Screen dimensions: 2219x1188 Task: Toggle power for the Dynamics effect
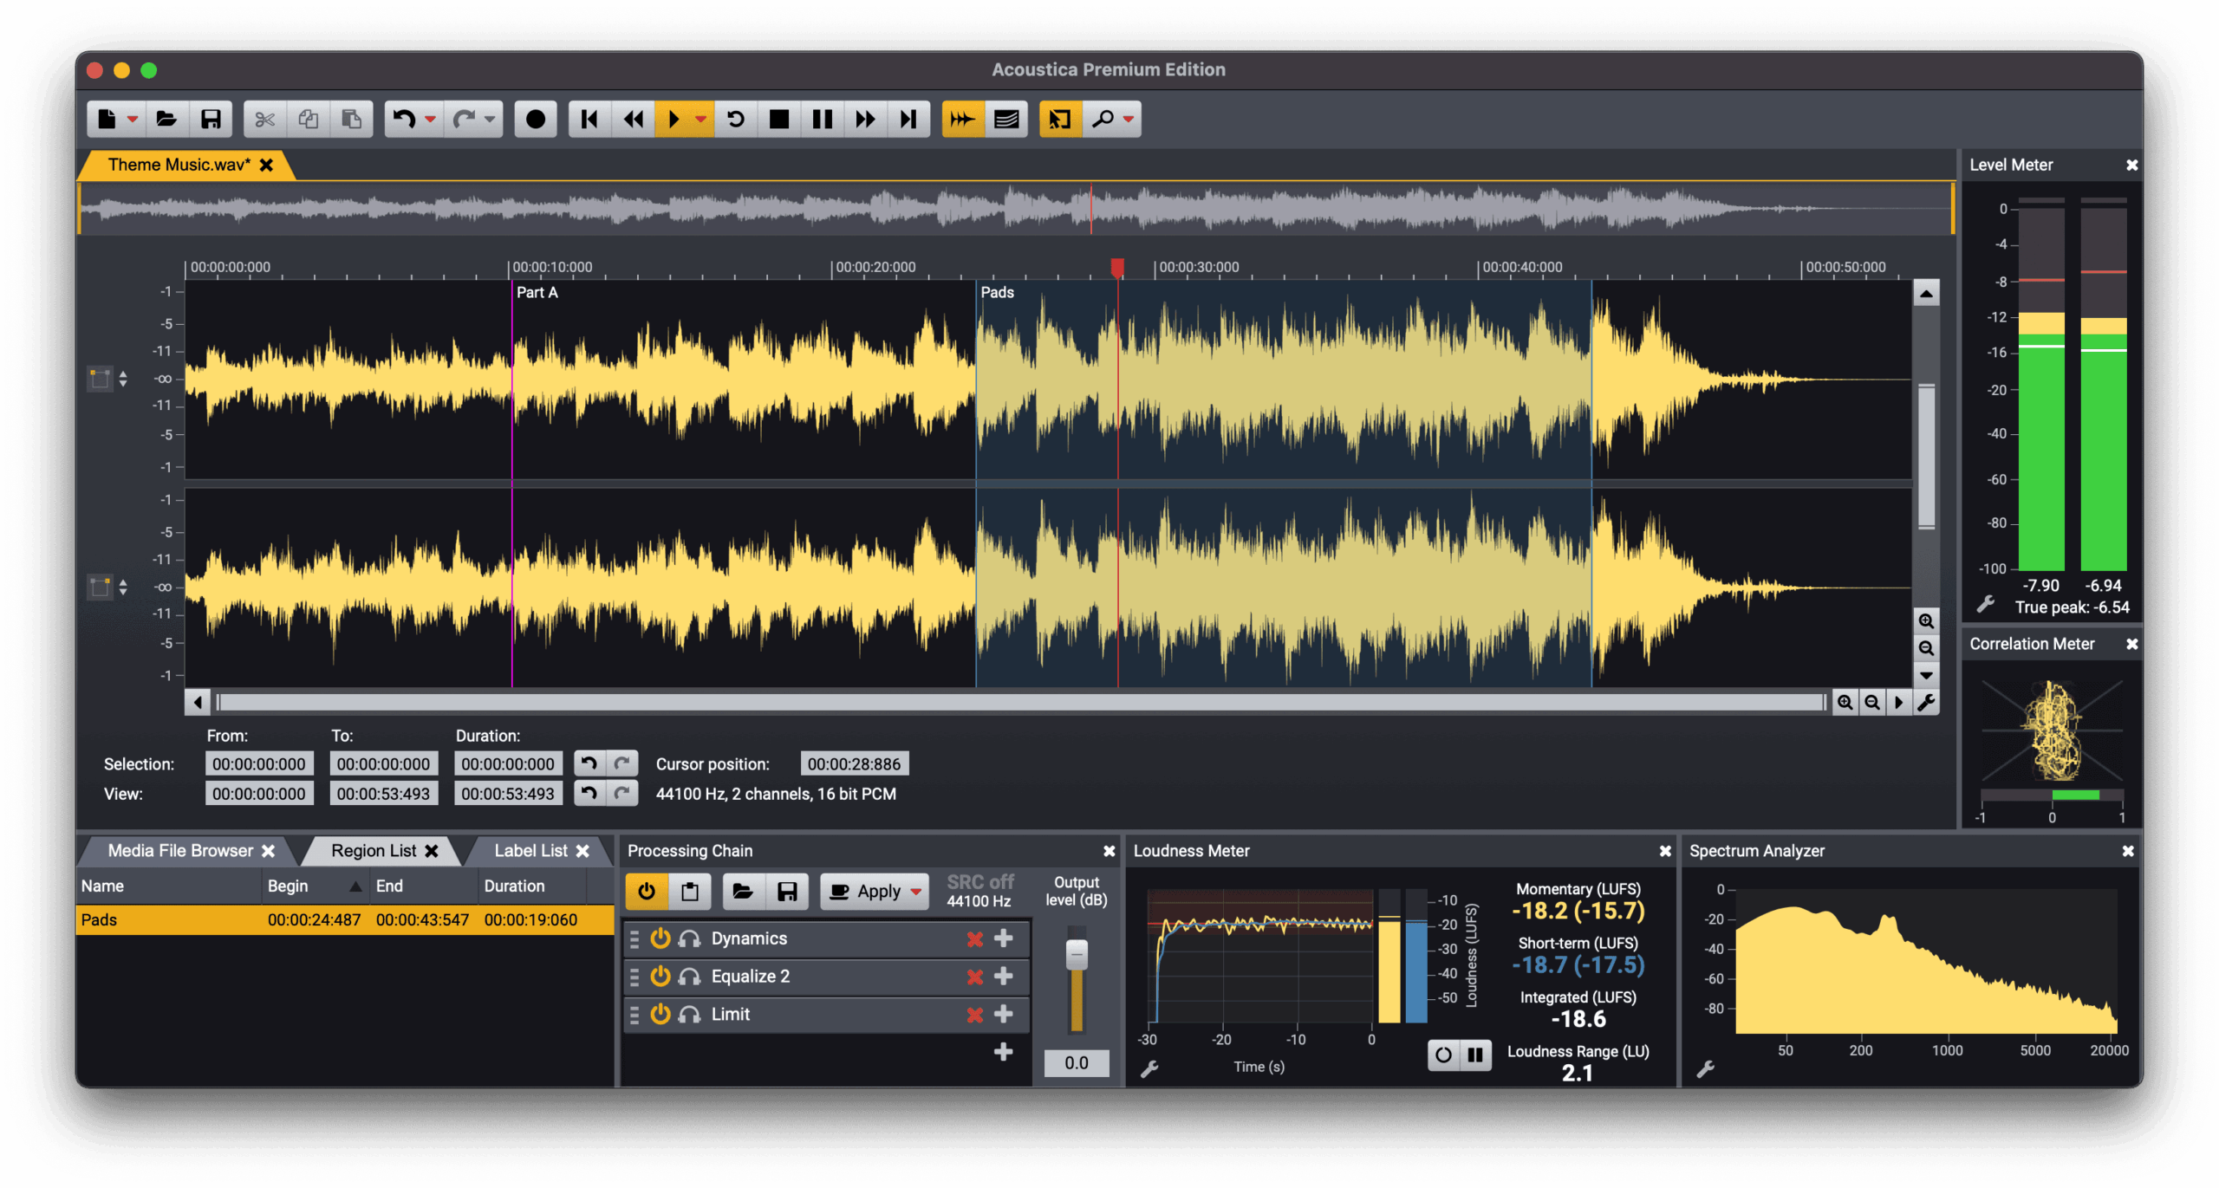click(x=661, y=938)
